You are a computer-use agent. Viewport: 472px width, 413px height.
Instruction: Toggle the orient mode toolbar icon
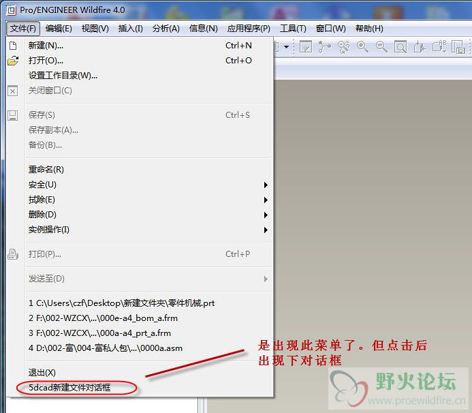click(343, 47)
